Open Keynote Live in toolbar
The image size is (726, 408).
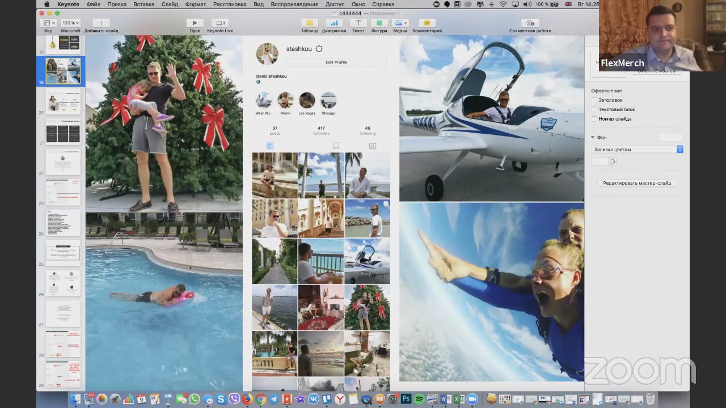(220, 23)
